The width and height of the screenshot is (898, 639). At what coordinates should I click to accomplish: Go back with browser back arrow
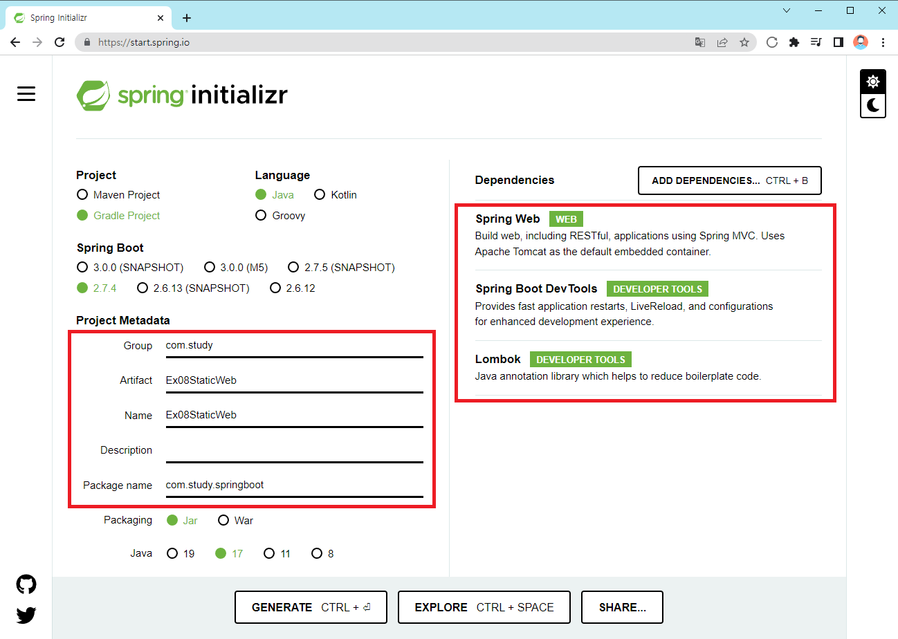pos(15,42)
